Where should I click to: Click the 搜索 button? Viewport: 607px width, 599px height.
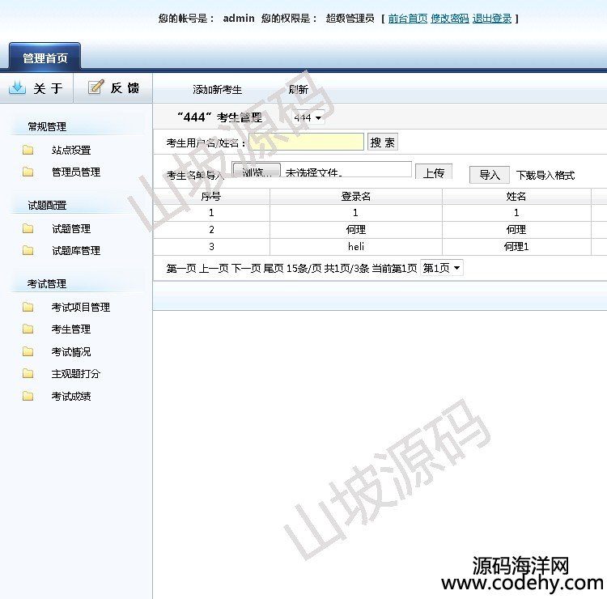point(383,142)
